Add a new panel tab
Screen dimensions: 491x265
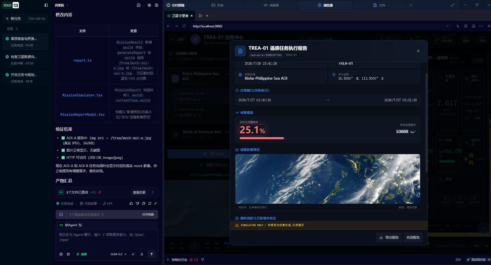click(x=411, y=5)
